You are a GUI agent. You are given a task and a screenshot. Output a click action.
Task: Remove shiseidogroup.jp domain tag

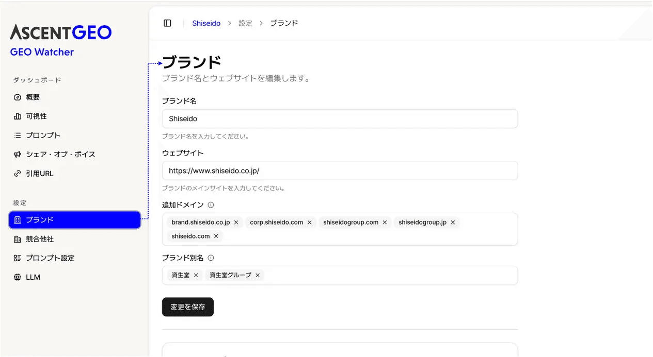pyautogui.click(x=453, y=223)
